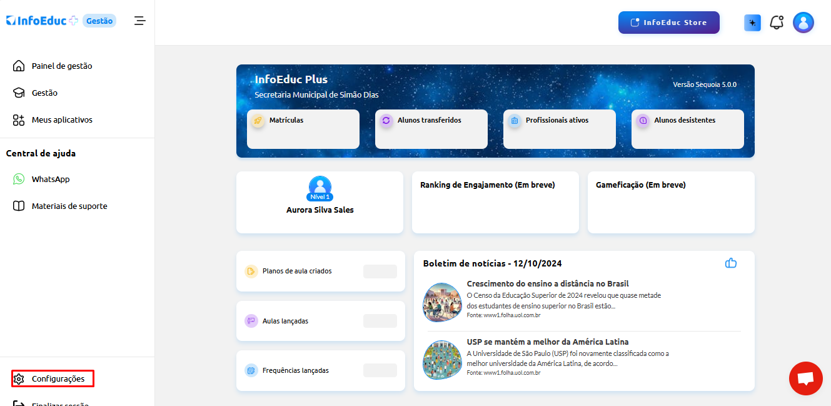This screenshot has width=831, height=406.
Task: Open Crescimento do ensino a distância headline
Action: point(548,283)
